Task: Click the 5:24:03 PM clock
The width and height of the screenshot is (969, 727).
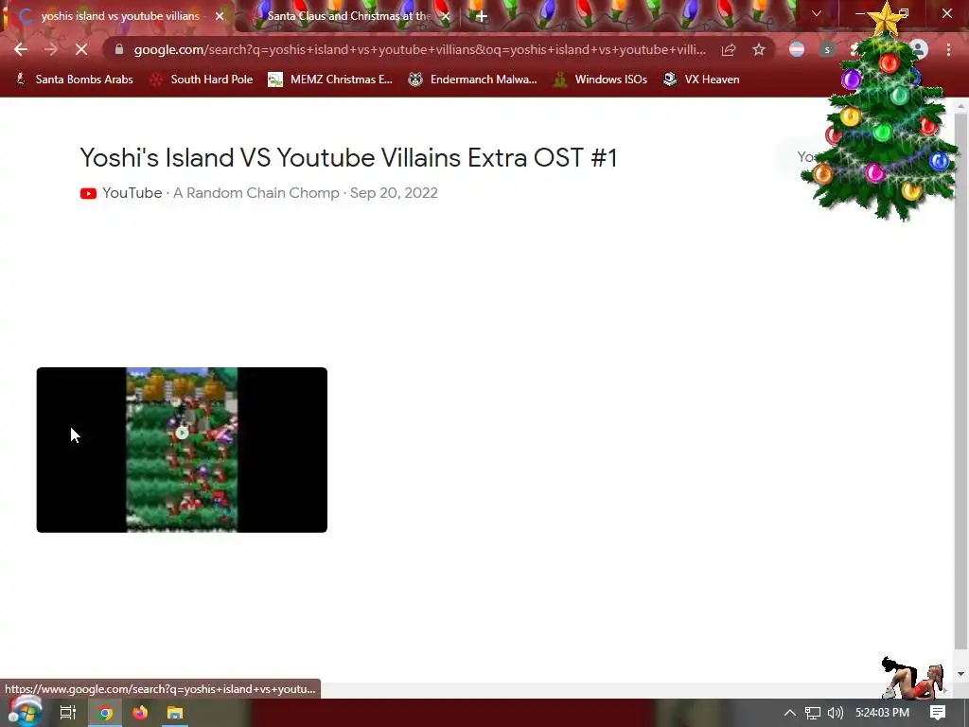Action: click(883, 713)
